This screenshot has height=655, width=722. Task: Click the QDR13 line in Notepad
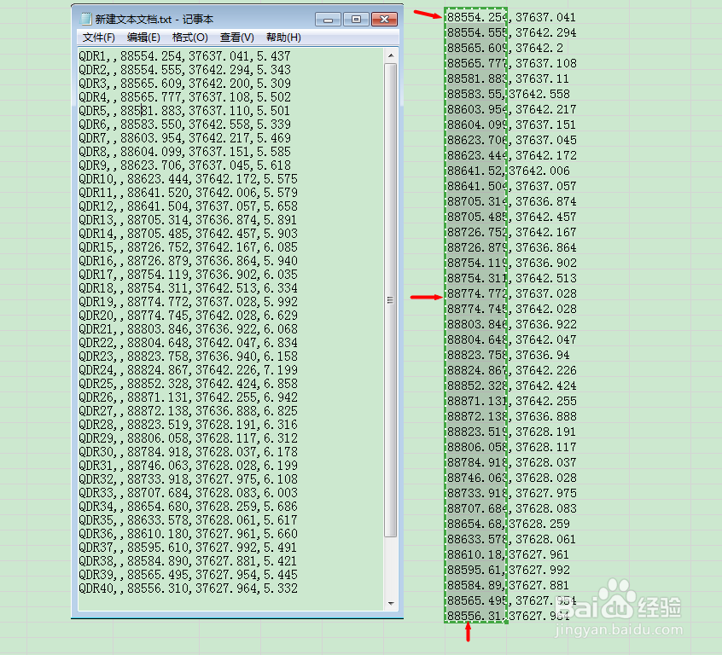(x=189, y=220)
